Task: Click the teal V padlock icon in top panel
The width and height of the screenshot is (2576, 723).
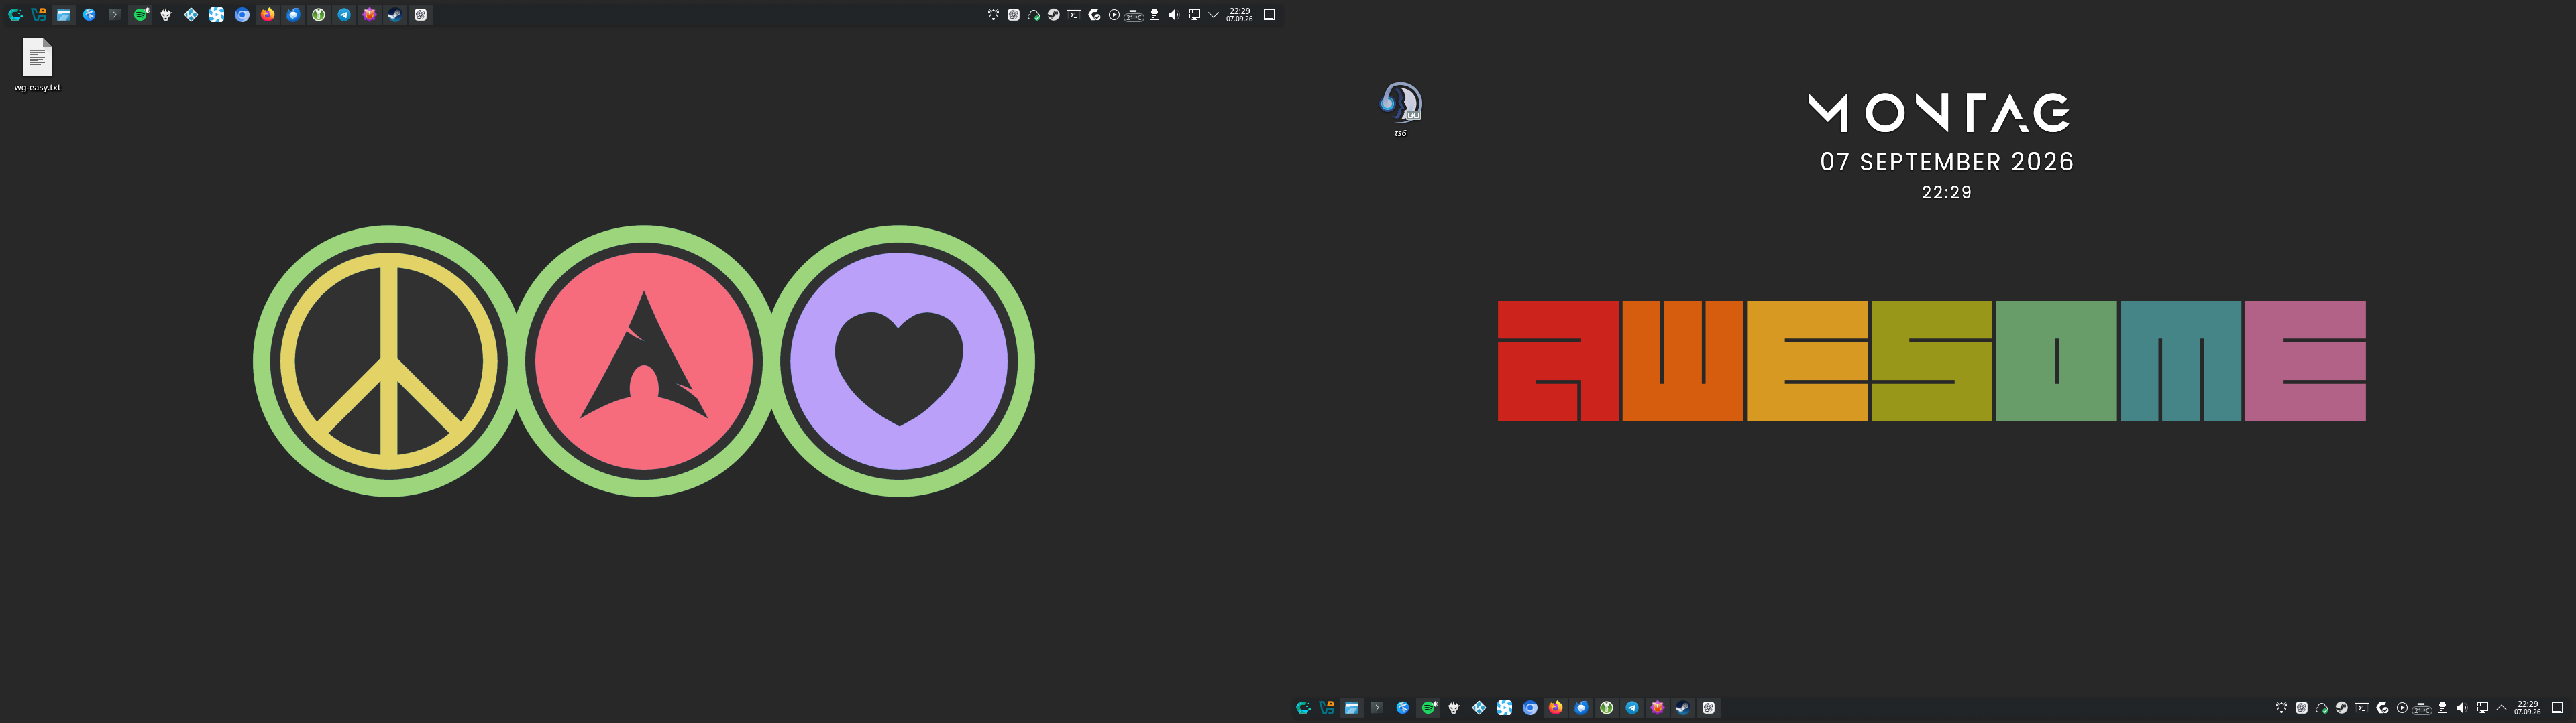Action: [38, 15]
